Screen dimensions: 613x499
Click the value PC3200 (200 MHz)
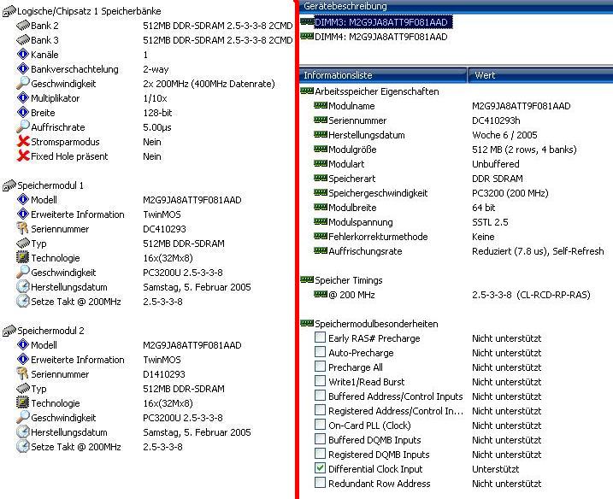(x=510, y=193)
